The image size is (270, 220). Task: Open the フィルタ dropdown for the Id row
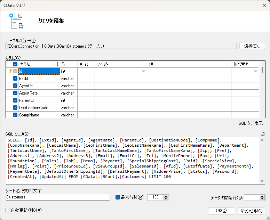(x=144, y=71)
